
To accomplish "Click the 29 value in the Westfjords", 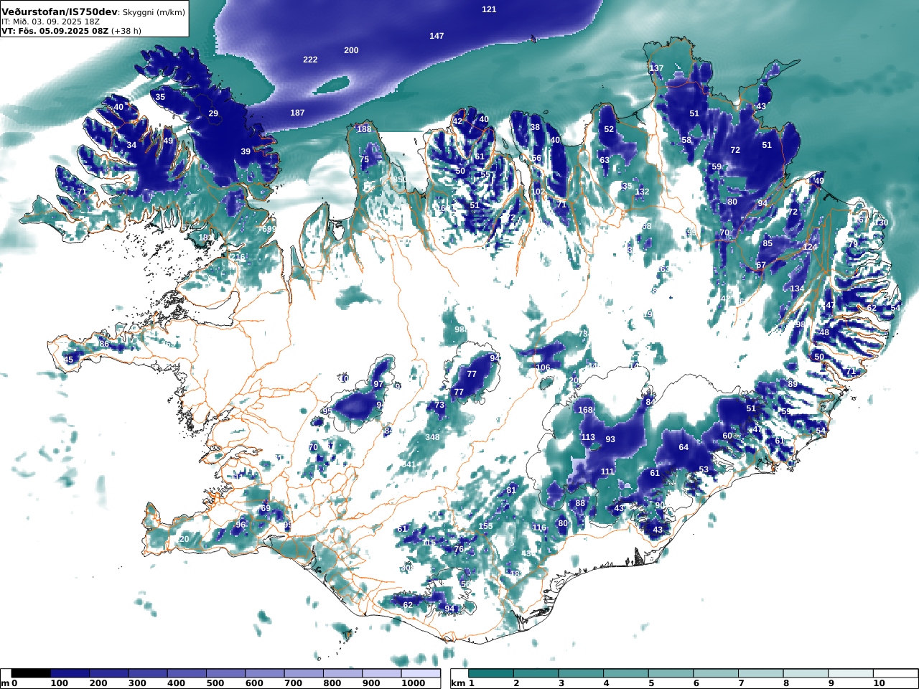I will click(213, 113).
